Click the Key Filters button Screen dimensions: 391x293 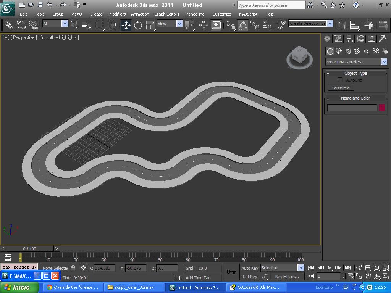pyautogui.click(x=287, y=277)
